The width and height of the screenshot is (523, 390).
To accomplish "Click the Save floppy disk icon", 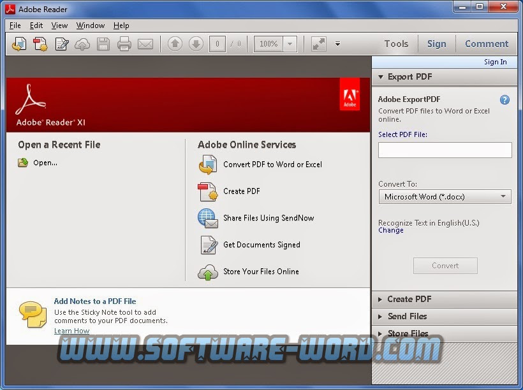I will click(103, 44).
